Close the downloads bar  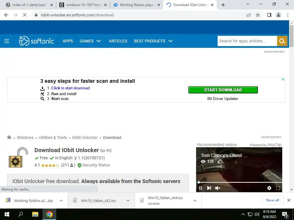point(289,200)
